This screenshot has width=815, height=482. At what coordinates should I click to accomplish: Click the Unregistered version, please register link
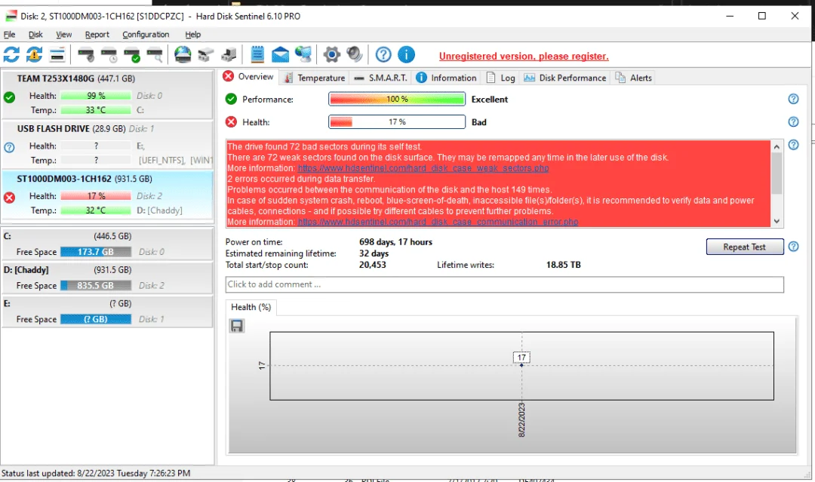tap(524, 56)
